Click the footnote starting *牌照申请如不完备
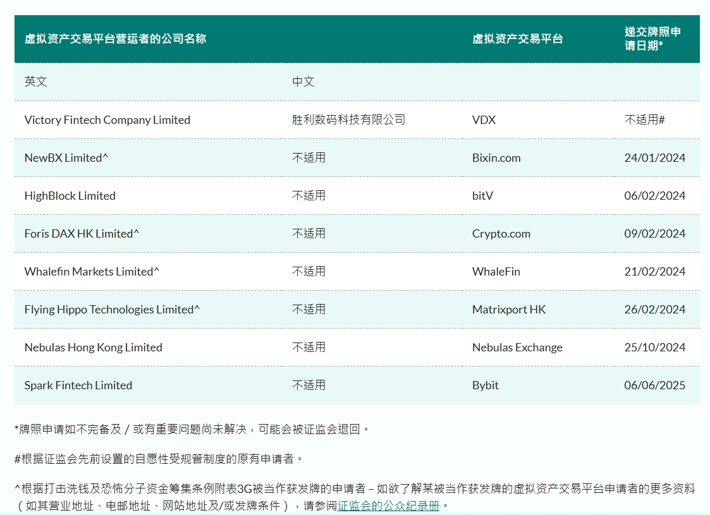Image resolution: width=710 pixels, height=515 pixels. pos(192,429)
